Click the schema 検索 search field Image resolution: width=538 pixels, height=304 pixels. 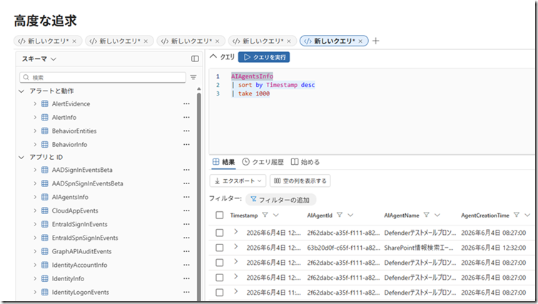103,78
